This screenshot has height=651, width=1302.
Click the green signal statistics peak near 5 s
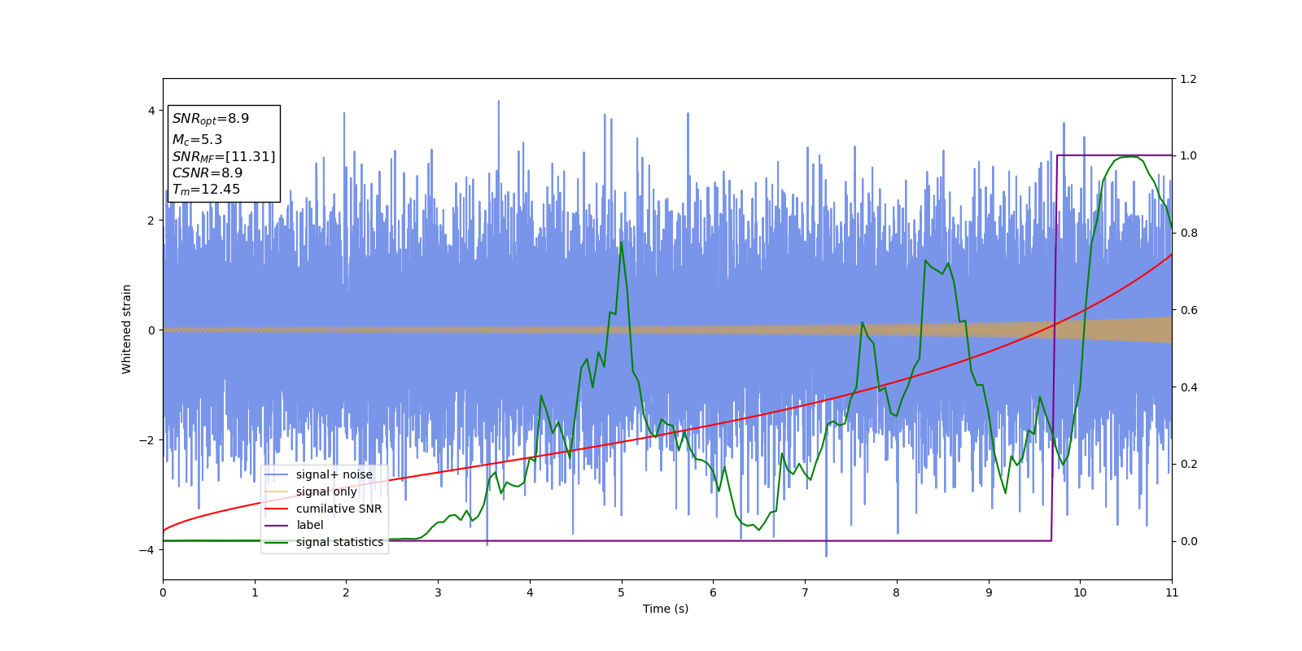[621, 242]
